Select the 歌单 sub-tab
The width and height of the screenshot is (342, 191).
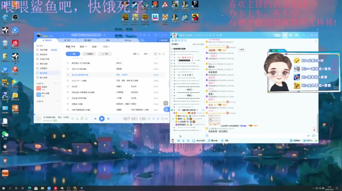click(83, 47)
